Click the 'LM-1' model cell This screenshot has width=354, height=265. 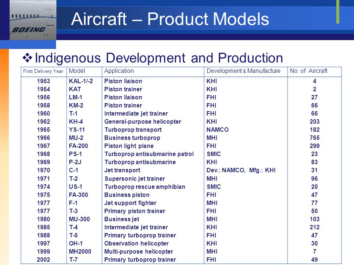75,97
